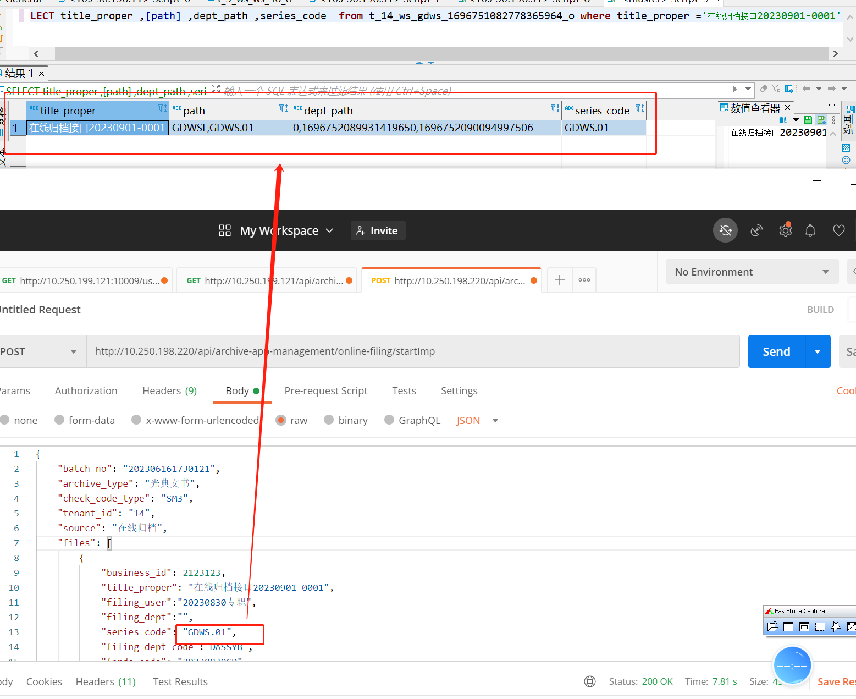Image resolution: width=856 pixels, height=699 pixels.
Task: Open the filter history dropdown arrow
Action: [x=748, y=89]
